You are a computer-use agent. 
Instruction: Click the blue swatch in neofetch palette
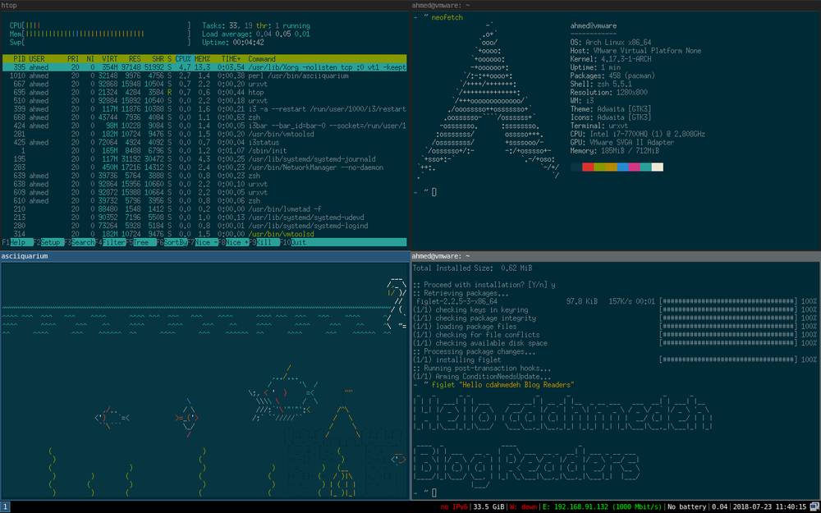(x=622, y=167)
